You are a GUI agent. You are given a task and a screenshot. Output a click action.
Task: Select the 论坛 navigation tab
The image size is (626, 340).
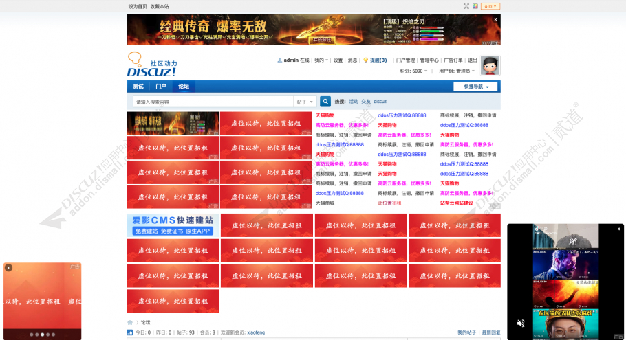(184, 87)
